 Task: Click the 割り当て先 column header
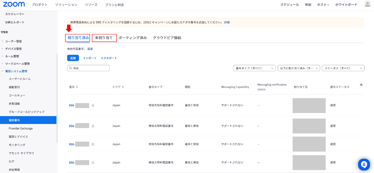point(300,87)
